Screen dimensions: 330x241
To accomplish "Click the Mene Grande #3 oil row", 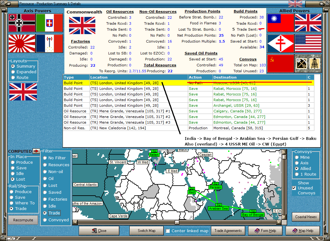I will [x=188, y=122].
